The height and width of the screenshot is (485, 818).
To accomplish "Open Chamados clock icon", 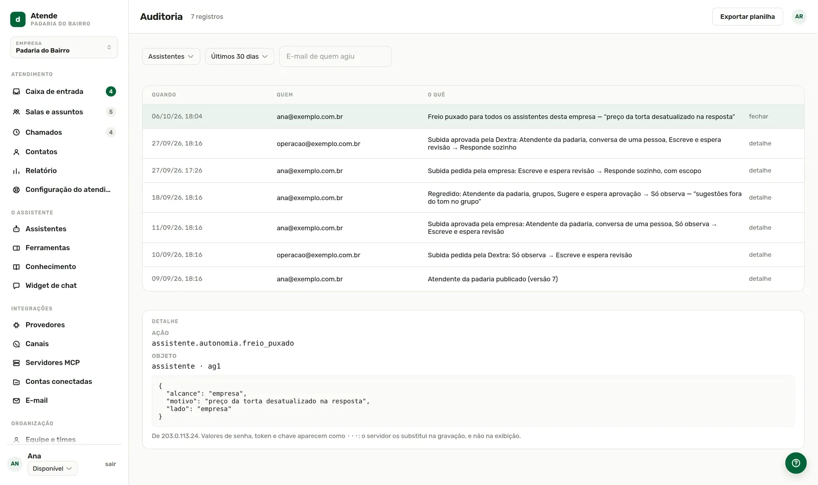I will (x=16, y=132).
